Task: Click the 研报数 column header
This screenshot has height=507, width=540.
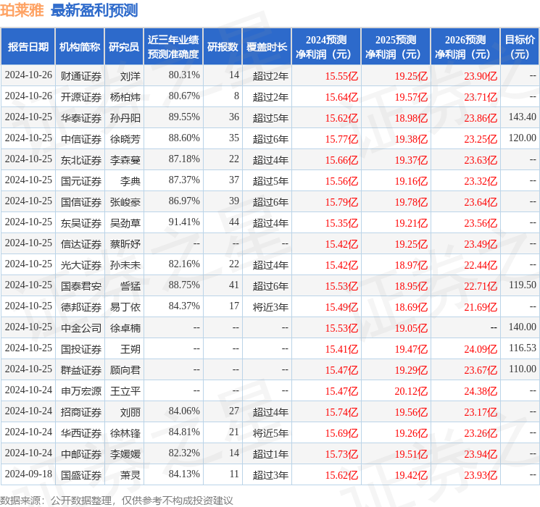Action: (x=223, y=47)
